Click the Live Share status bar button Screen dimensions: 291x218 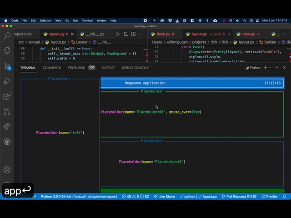pyautogui.click(x=164, y=197)
